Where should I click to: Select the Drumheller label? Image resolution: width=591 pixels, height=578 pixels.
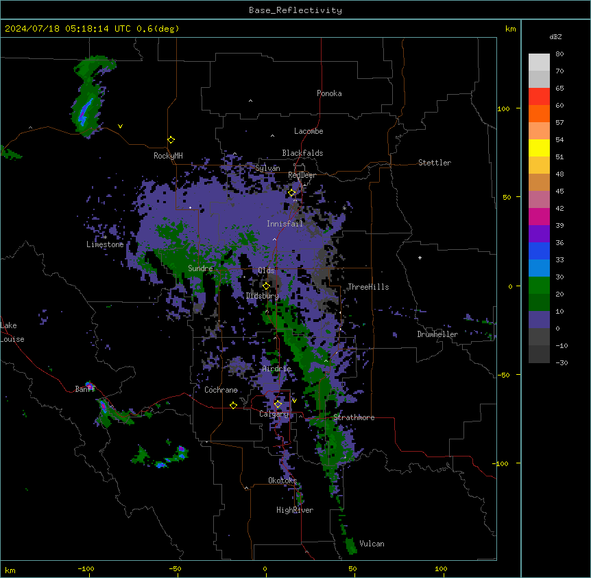(437, 334)
